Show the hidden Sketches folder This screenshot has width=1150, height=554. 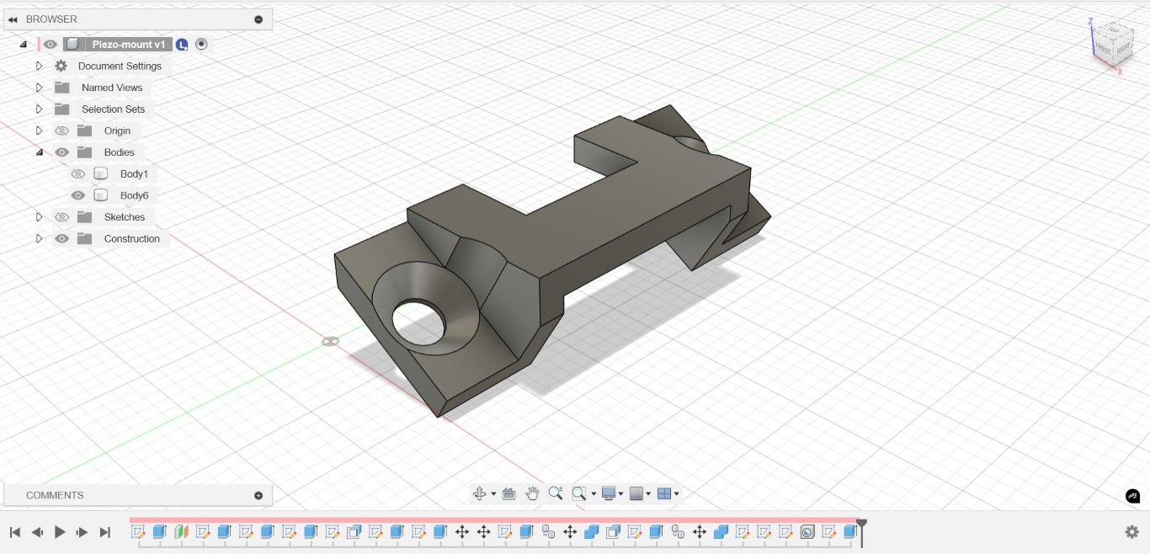tap(61, 217)
